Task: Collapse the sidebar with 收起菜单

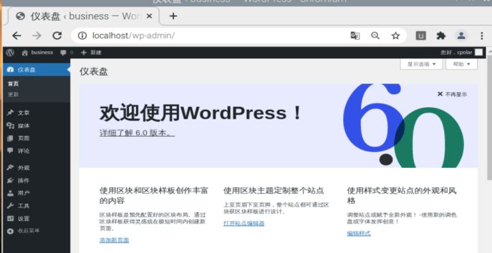Action: tap(36, 231)
